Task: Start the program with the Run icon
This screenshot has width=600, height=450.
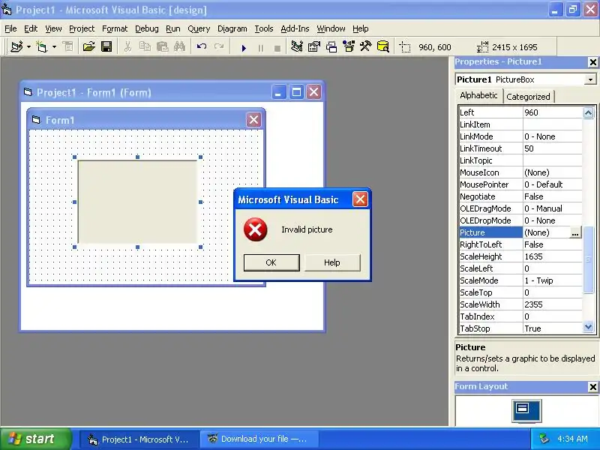Action: pos(244,48)
